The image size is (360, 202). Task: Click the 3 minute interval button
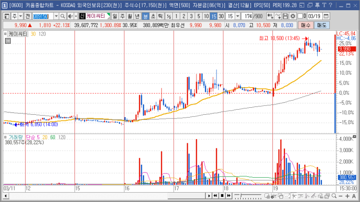tap(191, 16)
